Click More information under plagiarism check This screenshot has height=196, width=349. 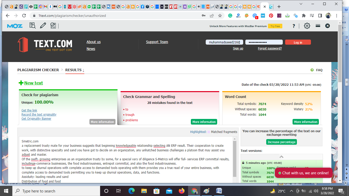pos(102,122)
